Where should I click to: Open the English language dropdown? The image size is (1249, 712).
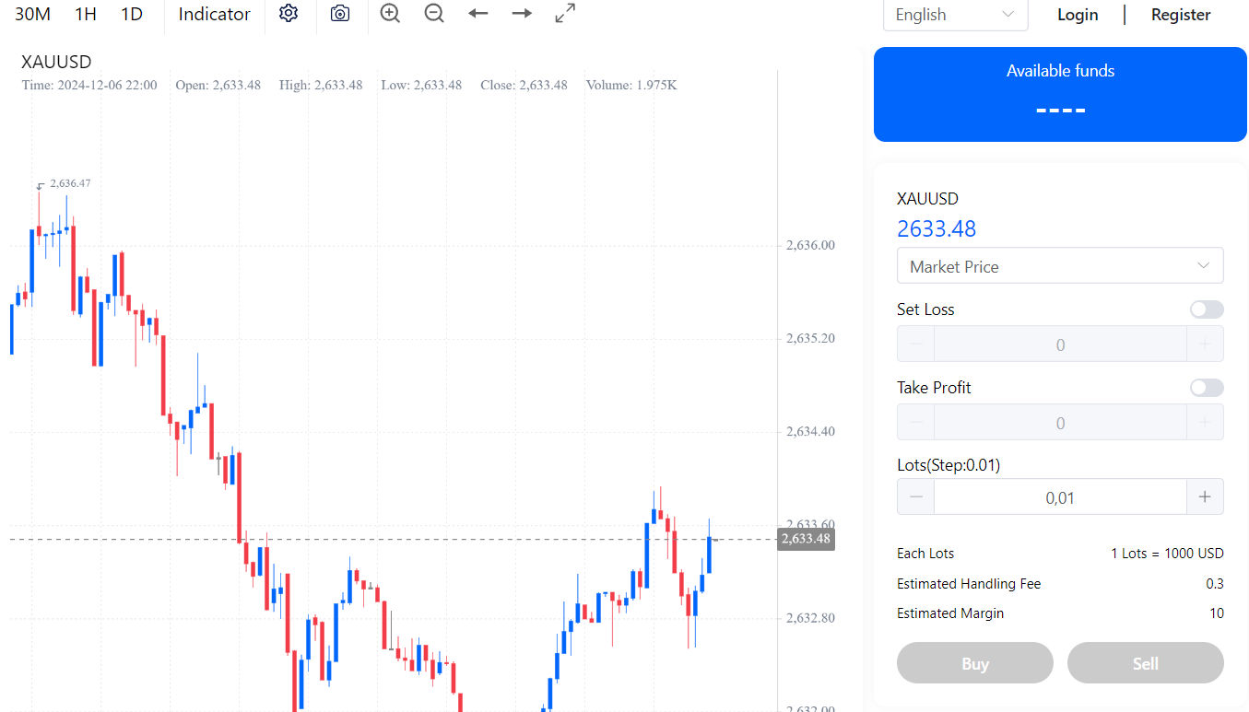click(955, 15)
